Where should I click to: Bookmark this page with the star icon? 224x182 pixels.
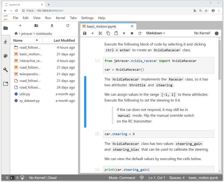click(206, 11)
